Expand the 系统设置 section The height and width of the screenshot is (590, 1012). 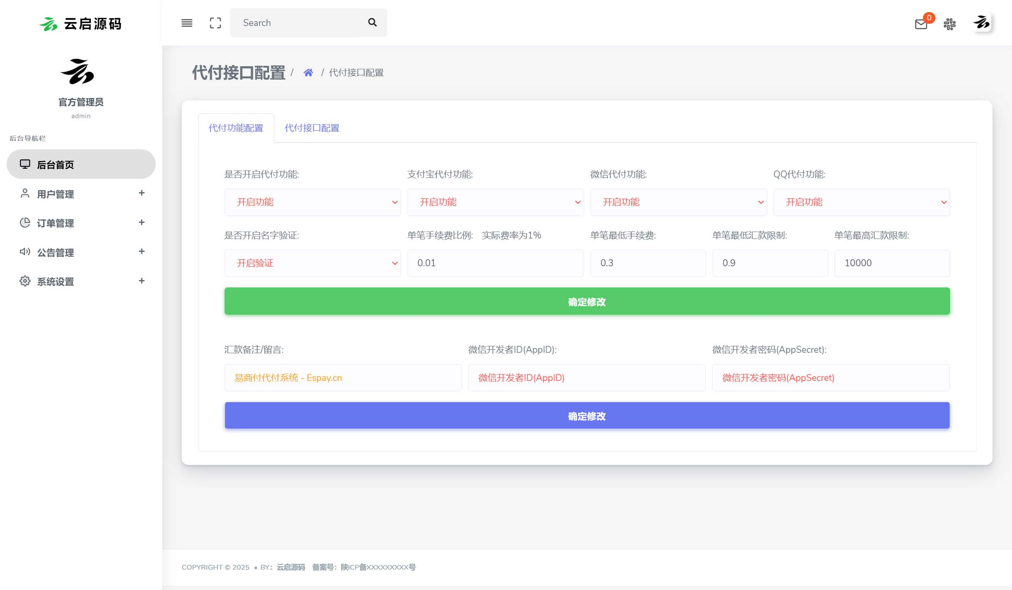(x=141, y=281)
